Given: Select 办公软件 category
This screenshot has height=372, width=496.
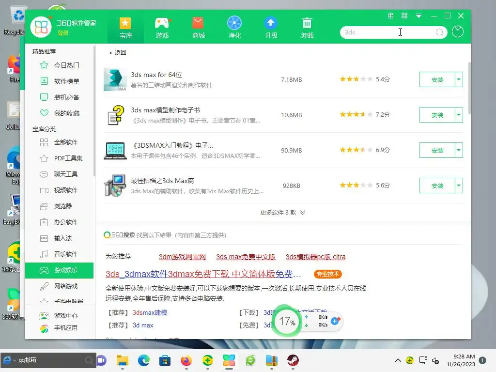Looking at the screenshot, I should coord(60,222).
